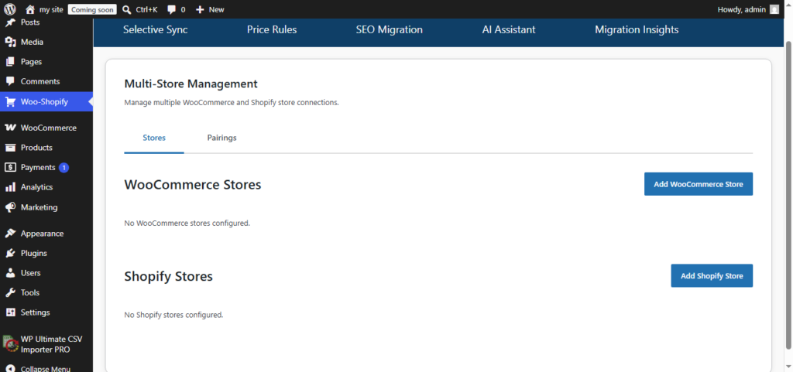The height and width of the screenshot is (372, 793).
Task: Open Analytics bar chart icon
Action: coord(10,187)
